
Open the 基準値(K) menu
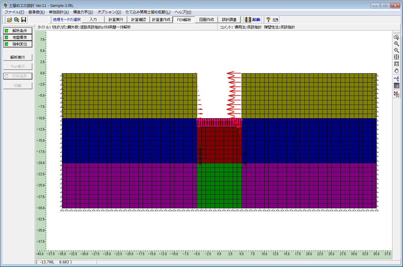point(36,12)
